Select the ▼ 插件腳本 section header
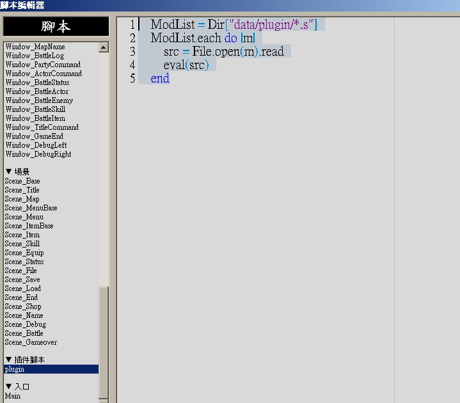Screen dimensions: 460x403 [x=25, y=360]
